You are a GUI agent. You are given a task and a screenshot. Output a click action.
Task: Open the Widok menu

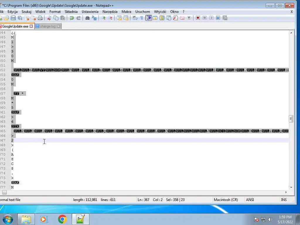click(x=40, y=12)
